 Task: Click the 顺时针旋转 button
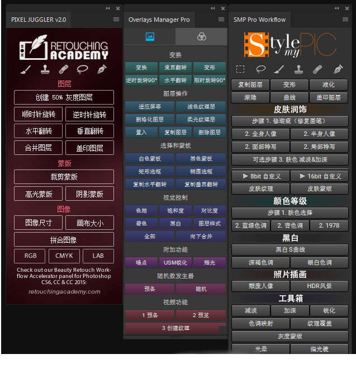coord(38,114)
